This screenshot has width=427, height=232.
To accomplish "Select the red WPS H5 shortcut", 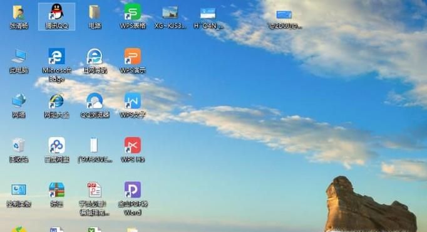I will pyautogui.click(x=133, y=150).
